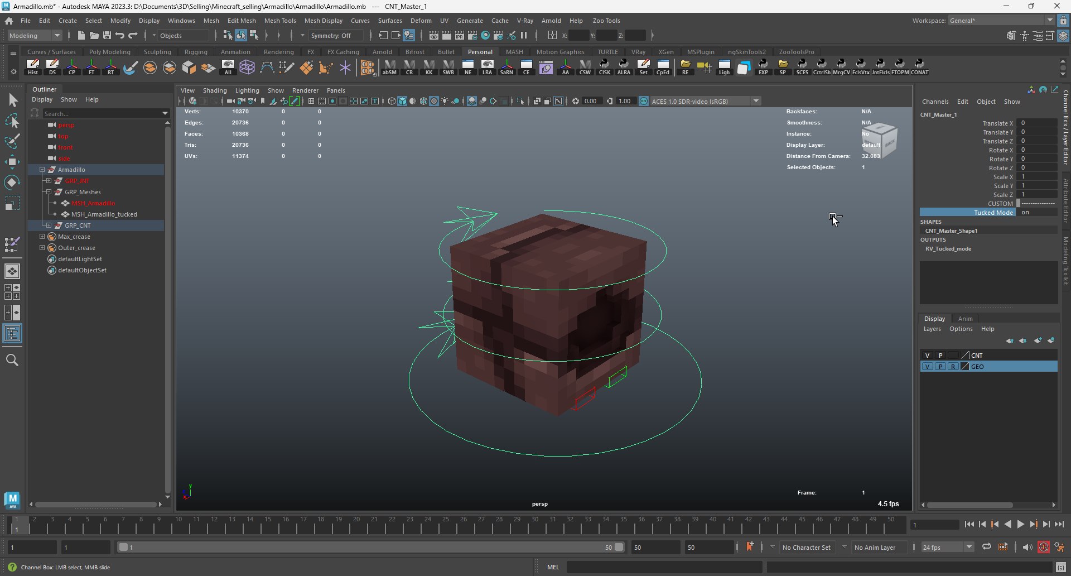The height and width of the screenshot is (576, 1071).
Task: Activate the Move tool in the toolbox
Action: tap(12, 162)
